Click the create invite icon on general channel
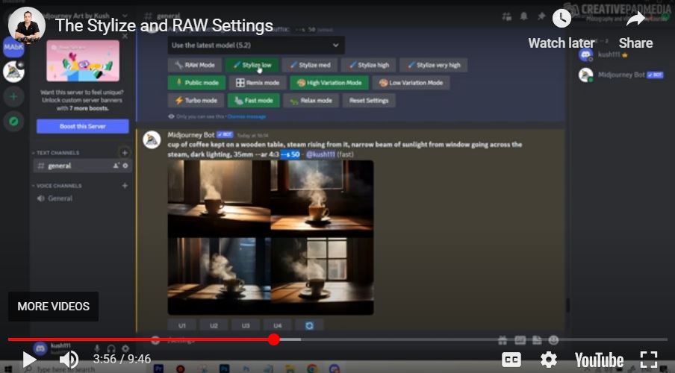Image resolution: width=675 pixels, height=373 pixels. click(x=116, y=166)
